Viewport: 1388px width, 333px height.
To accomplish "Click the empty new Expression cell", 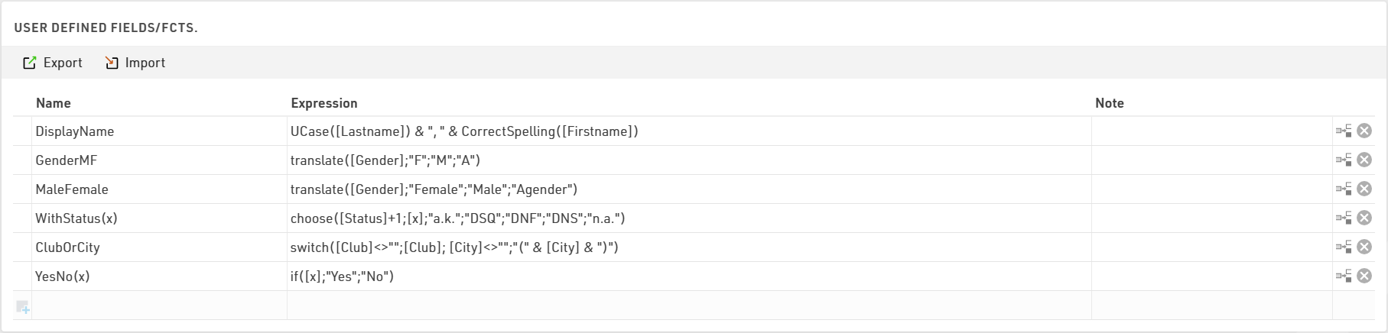I will click(688, 306).
